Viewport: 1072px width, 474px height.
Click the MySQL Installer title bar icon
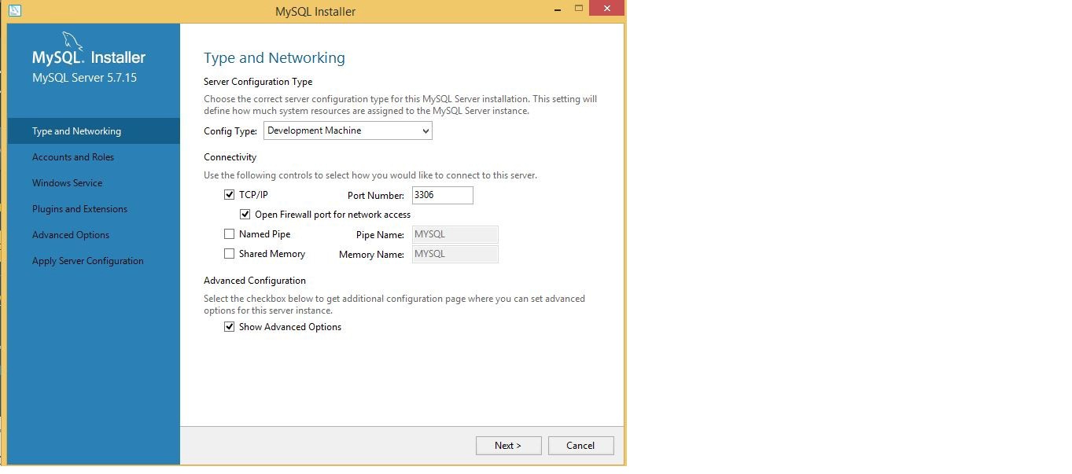coord(13,11)
